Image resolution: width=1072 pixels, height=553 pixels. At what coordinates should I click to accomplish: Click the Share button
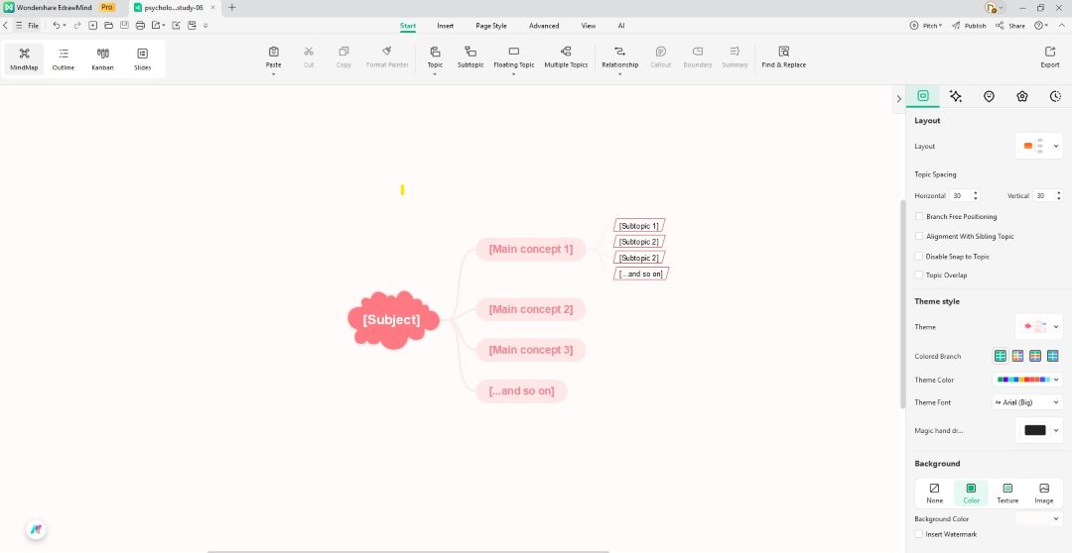click(x=1009, y=25)
